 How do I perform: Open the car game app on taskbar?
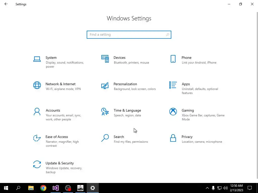click(x=80, y=188)
